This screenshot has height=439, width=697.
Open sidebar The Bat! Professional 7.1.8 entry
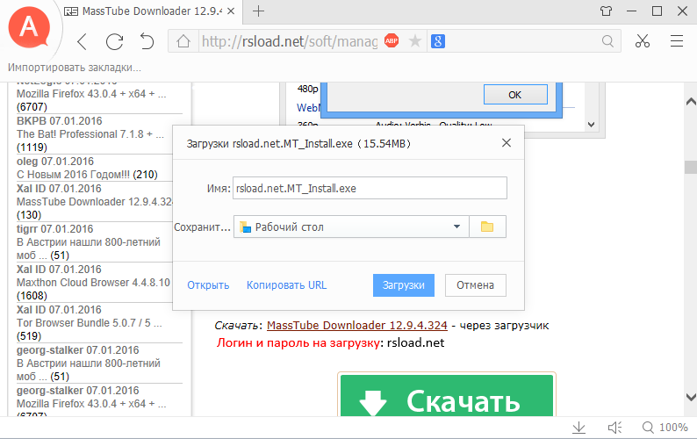90,134
